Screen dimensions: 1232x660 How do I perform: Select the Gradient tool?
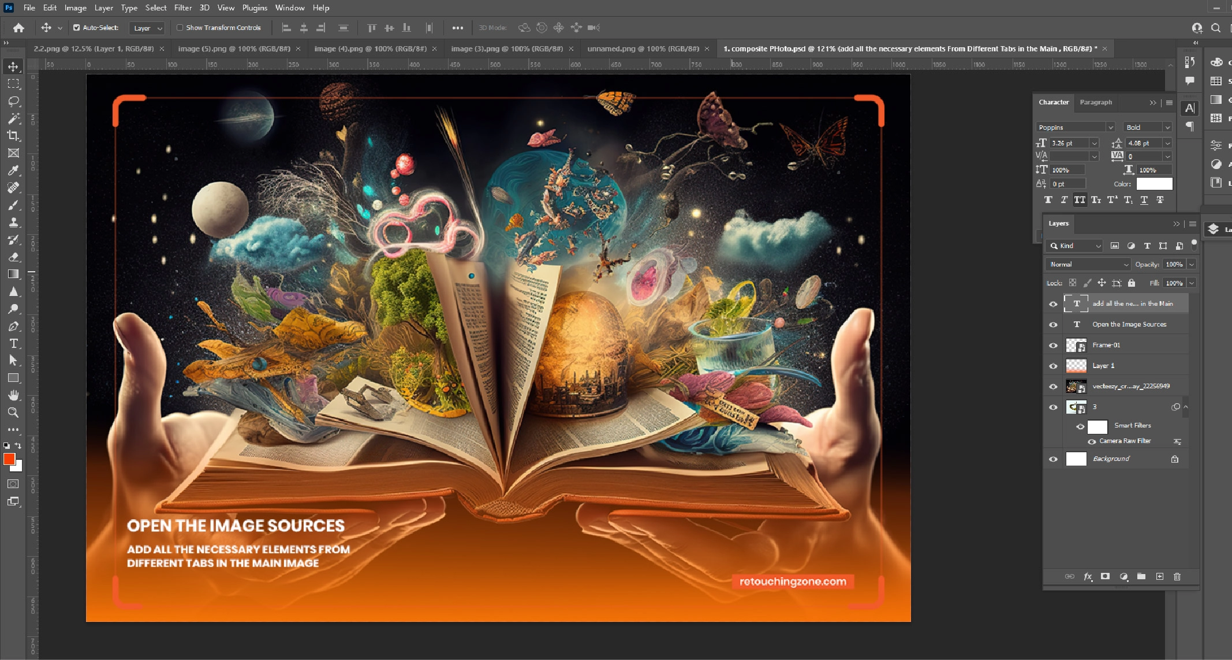(x=13, y=274)
